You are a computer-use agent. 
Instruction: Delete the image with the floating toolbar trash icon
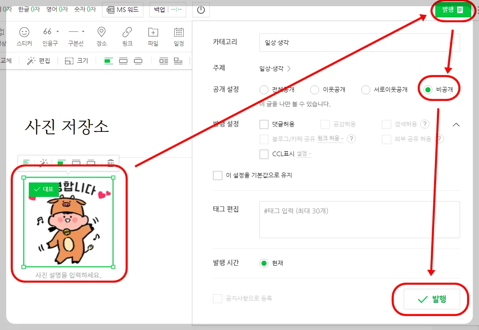tap(110, 162)
